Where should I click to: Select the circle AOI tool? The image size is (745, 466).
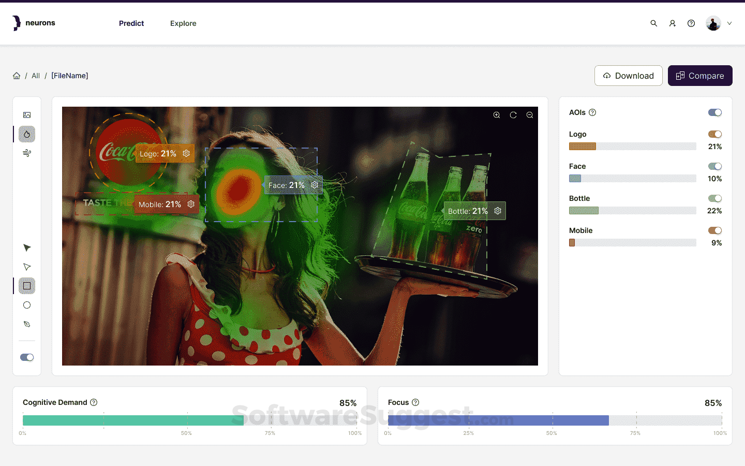(x=27, y=305)
